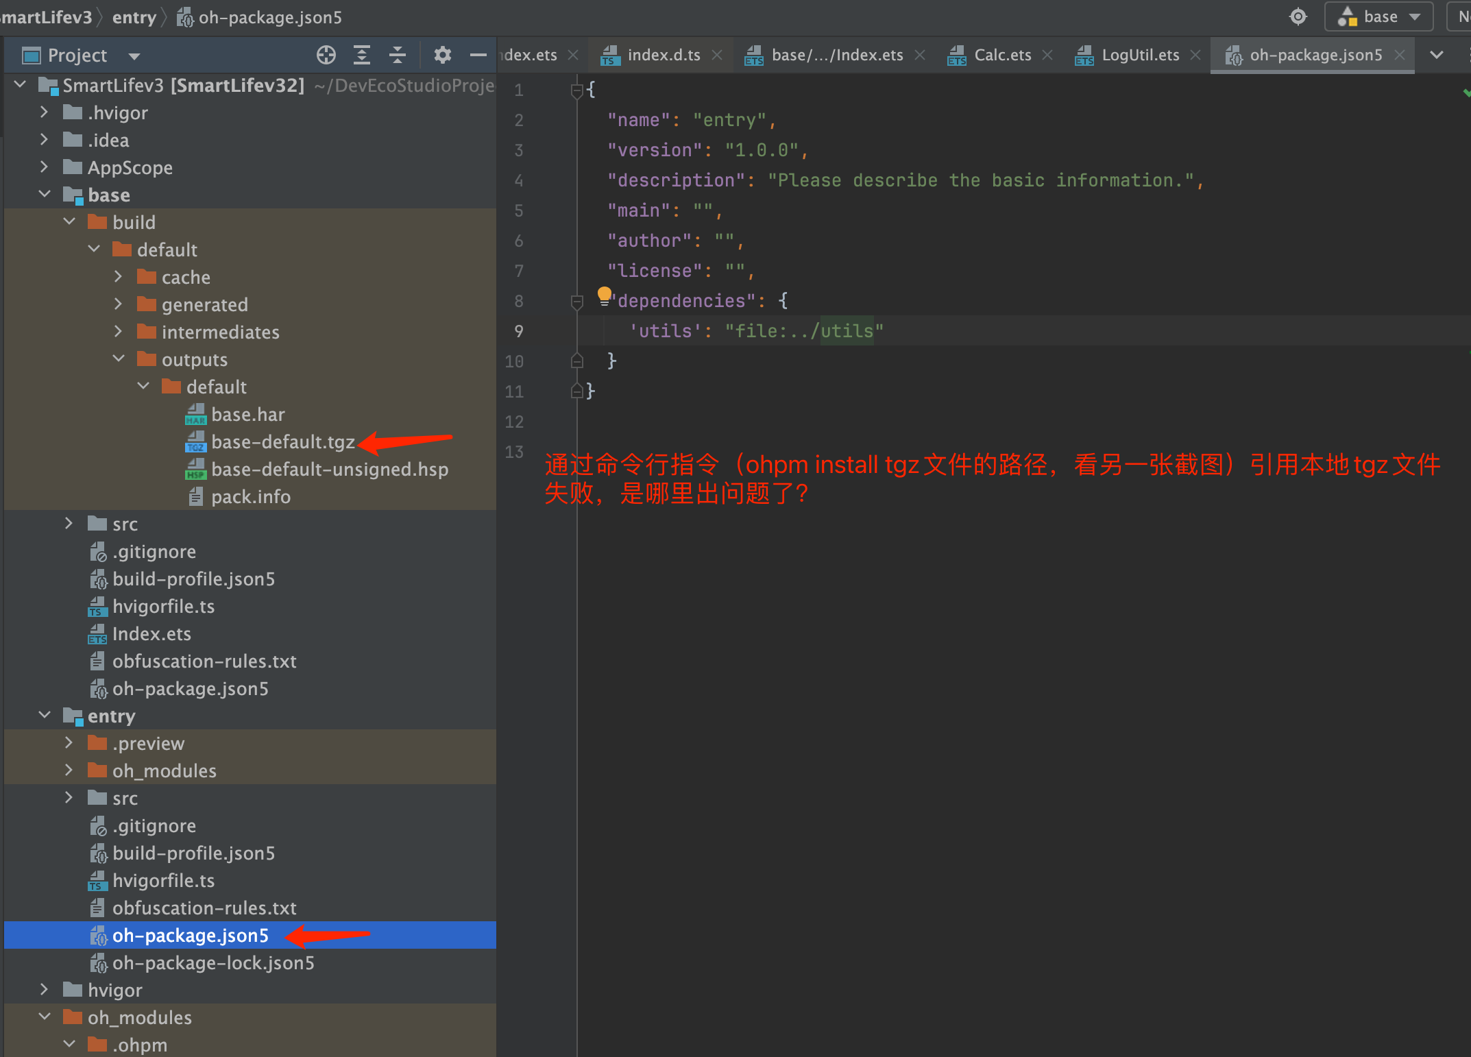Close the base/.../Index.ets tab
1471x1057 pixels.
coord(920,55)
